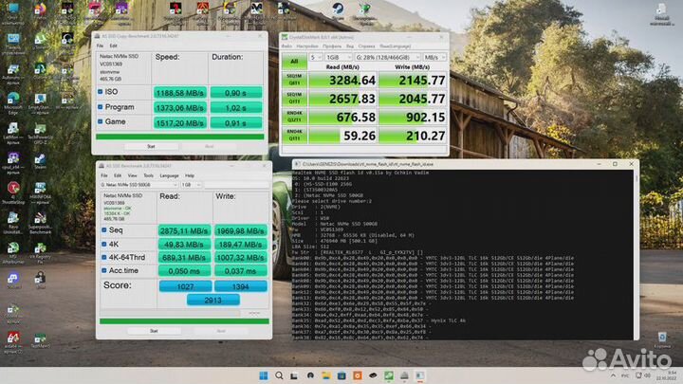Toggle the ISO test checkbox

(101, 92)
